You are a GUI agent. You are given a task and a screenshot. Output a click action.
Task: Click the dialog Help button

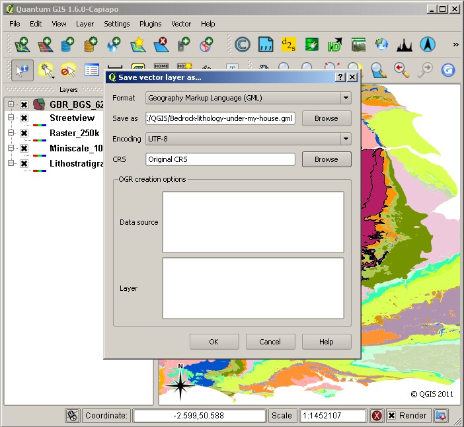coord(327,342)
